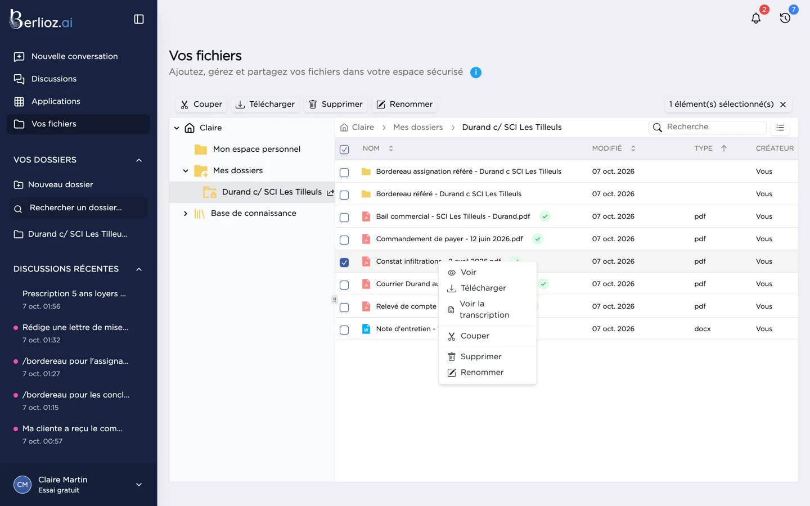810x506 pixels.
Task: Clear selection with the X icon
Action: coord(783,105)
